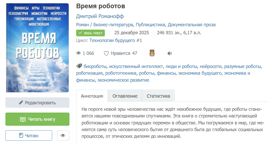Click the tags label icon
Viewport: 269px width, 144px height.
pyautogui.click(x=79, y=66)
